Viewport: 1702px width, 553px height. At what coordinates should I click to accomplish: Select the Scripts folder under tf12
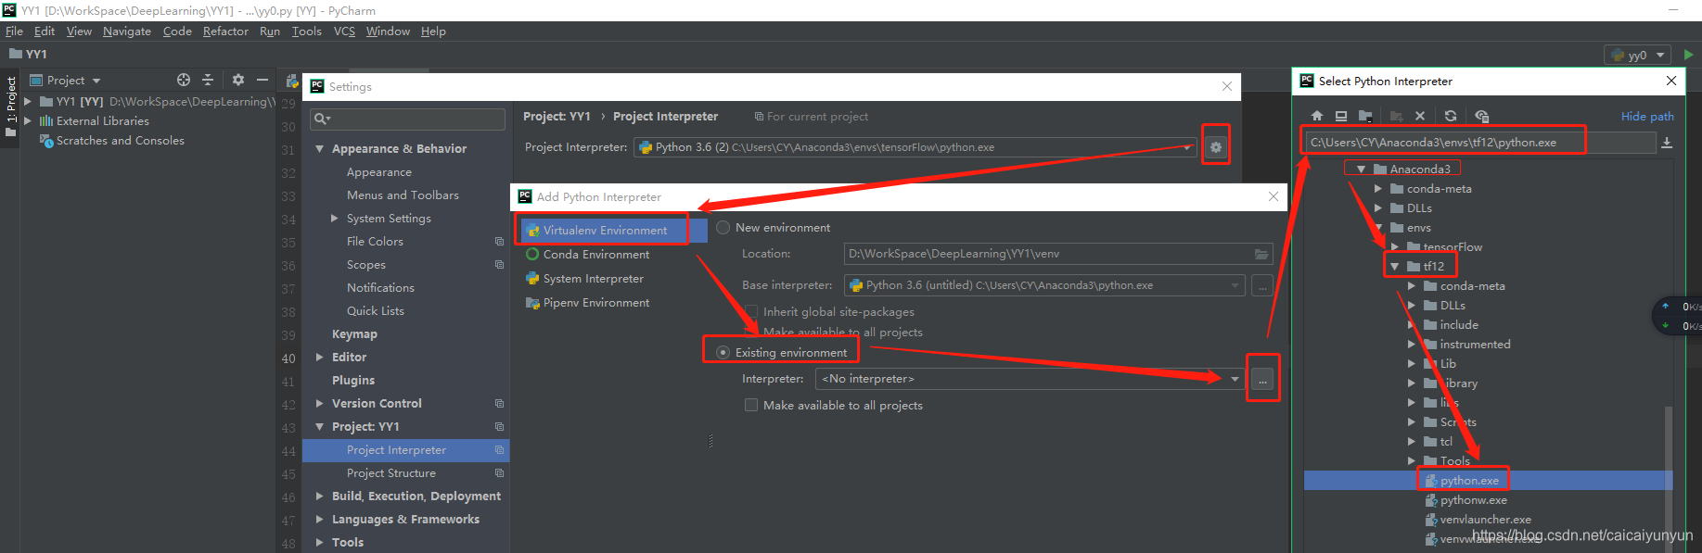pos(1458,422)
